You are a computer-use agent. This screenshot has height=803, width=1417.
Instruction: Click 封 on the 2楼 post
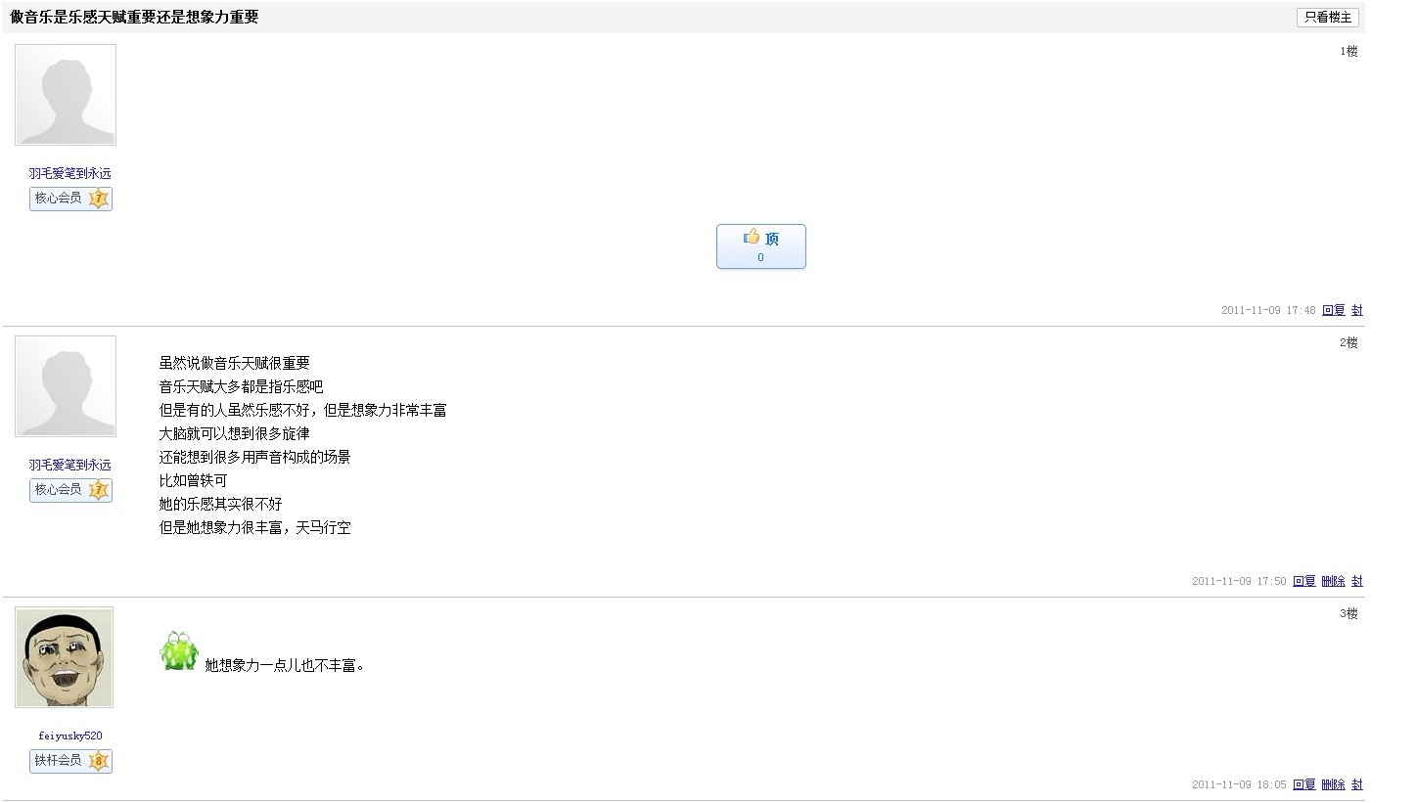[1357, 581]
